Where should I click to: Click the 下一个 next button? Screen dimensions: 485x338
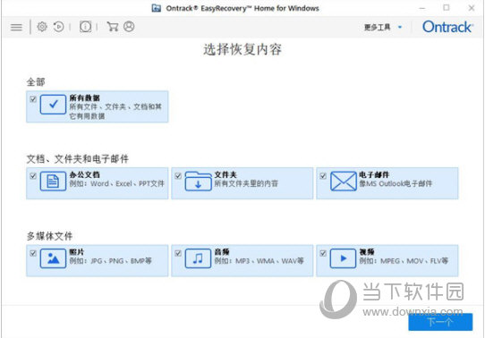pos(440,322)
